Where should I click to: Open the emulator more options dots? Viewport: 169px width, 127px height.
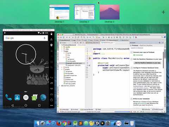click(51, 105)
